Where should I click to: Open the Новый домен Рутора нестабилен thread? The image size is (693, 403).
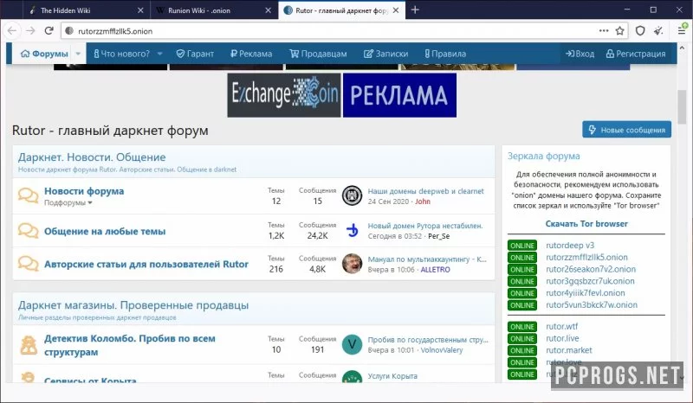425,226
